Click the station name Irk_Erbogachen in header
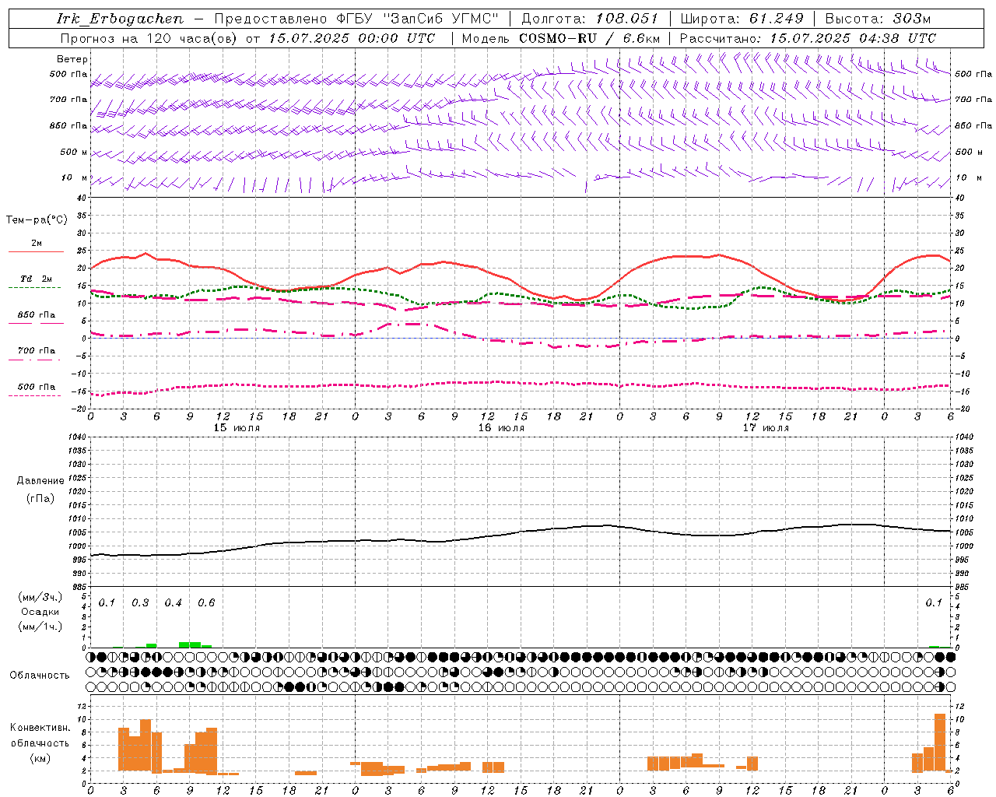The height and width of the screenshot is (797, 996). pyautogui.click(x=121, y=19)
